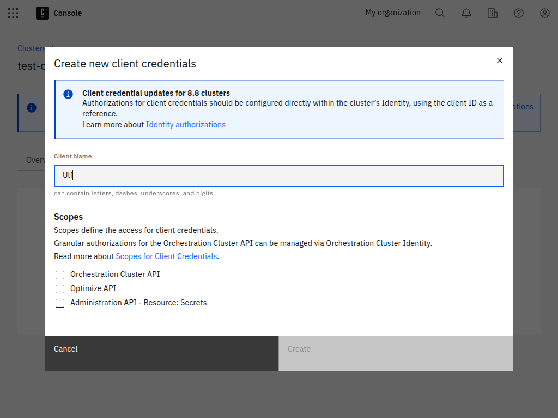Open the user profile avatar icon
The width and height of the screenshot is (558, 418).
(x=545, y=13)
